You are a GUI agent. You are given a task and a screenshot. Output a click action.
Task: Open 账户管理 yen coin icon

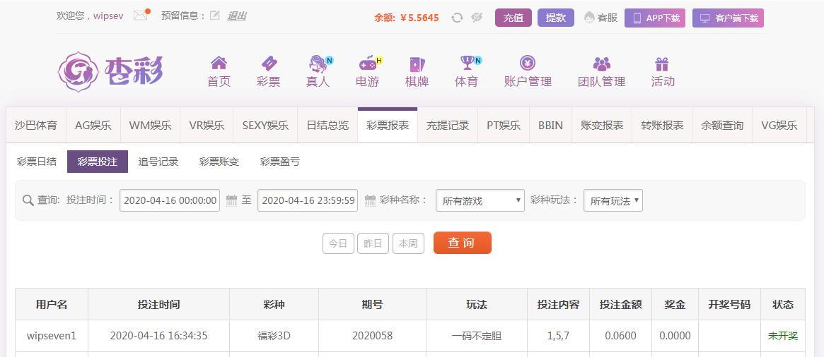pos(528,63)
